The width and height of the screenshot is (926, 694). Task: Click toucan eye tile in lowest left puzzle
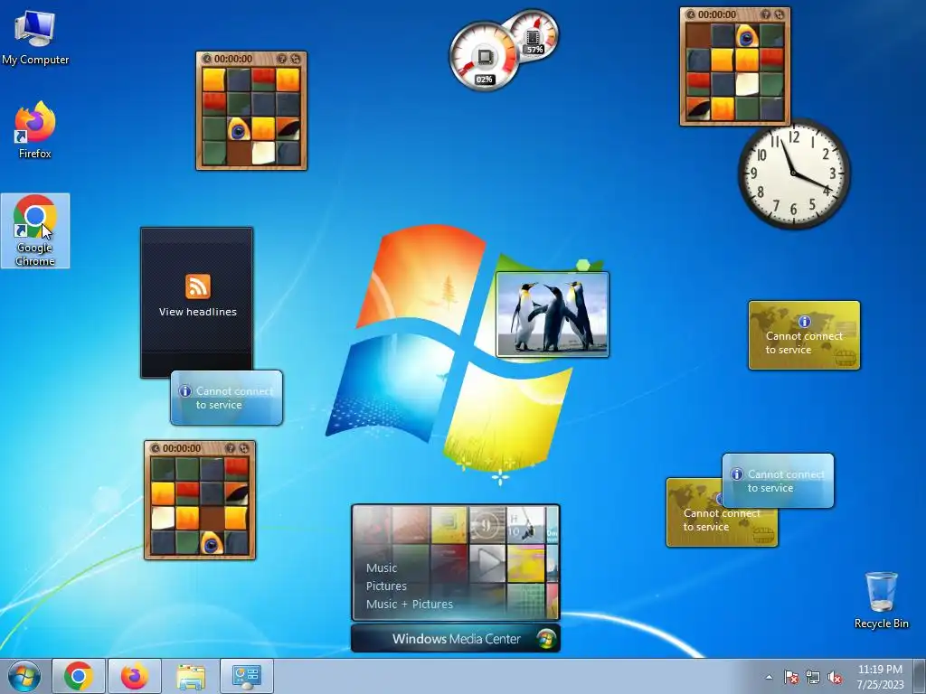tap(212, 543)
